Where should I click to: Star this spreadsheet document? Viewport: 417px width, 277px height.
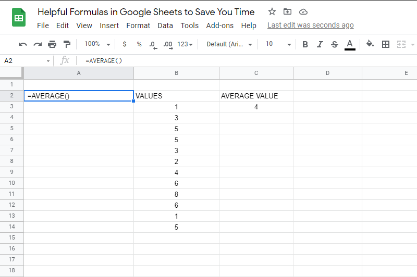[x=272, y=11]
